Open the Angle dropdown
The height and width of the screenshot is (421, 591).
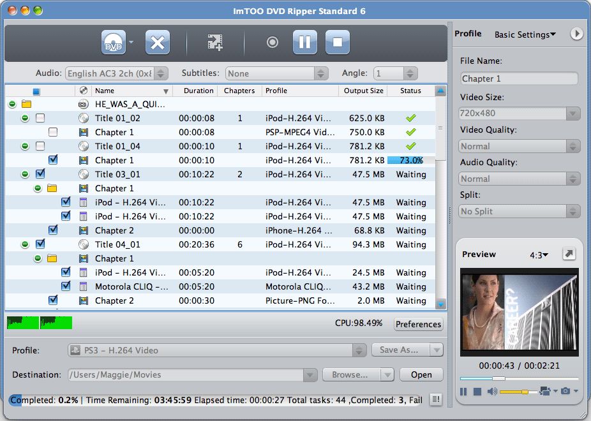[395, 73]
